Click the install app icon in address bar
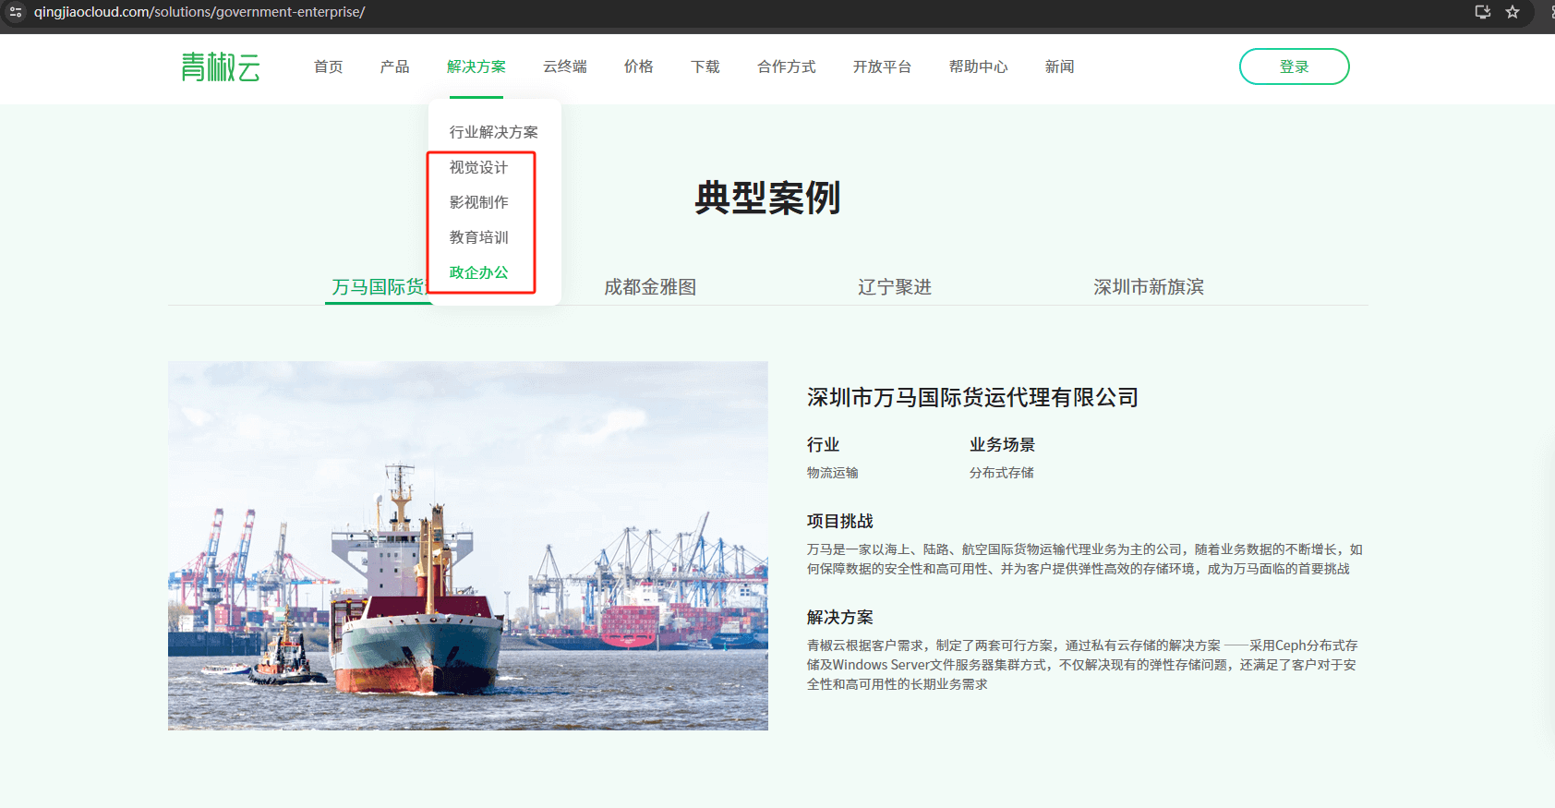 pyautogui.click(x=1483, y=12)
